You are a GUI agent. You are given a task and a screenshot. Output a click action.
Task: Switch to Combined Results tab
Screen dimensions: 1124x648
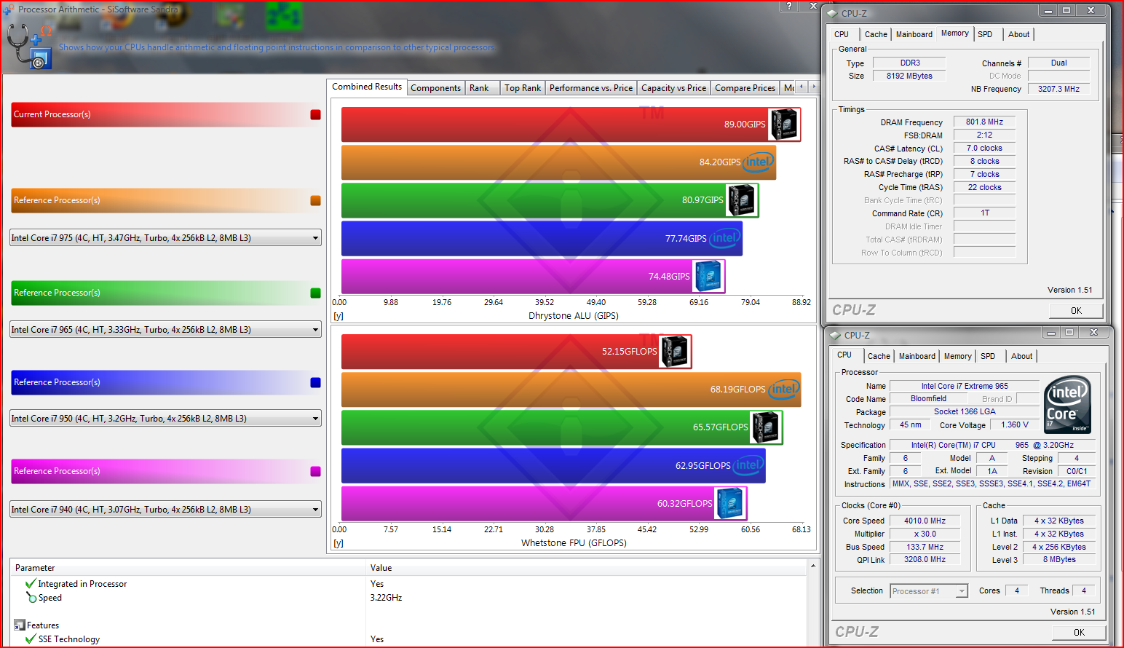click(x=367, y=87)
